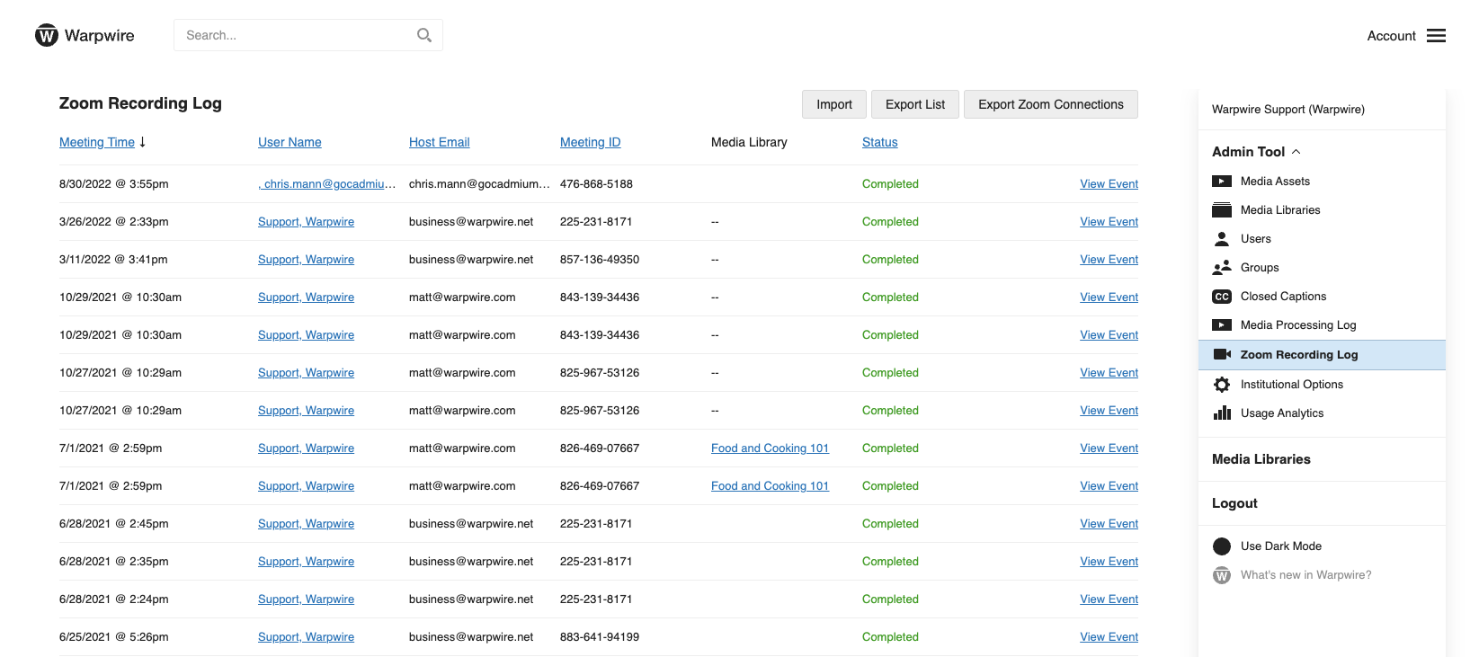Open View Event for 6/28/2021 2:35pm
The image size is (1479, 657).
(x=1109, y=561)
